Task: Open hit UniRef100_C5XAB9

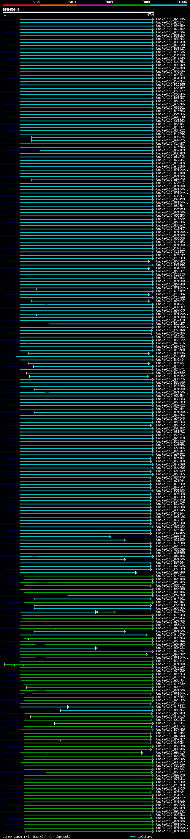Action: [x=170, y=68]
